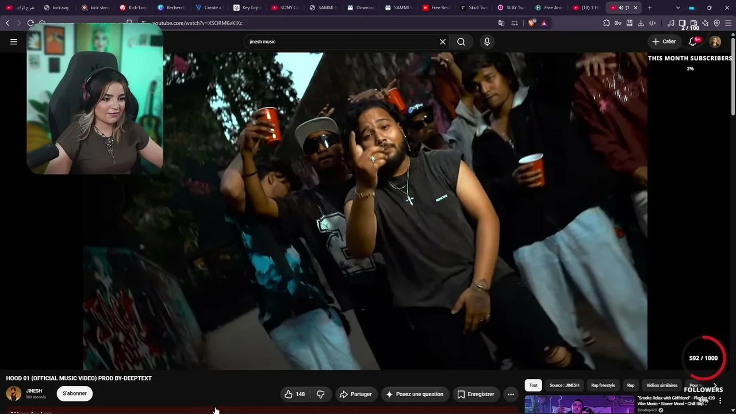Viewport: 736px width, 414px height.
Task: Click the Partager share button
Action: (356, 394)
